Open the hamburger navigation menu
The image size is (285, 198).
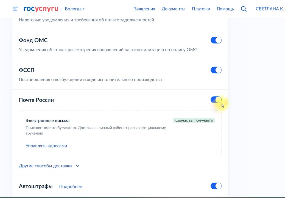click(x=15, y=9)
